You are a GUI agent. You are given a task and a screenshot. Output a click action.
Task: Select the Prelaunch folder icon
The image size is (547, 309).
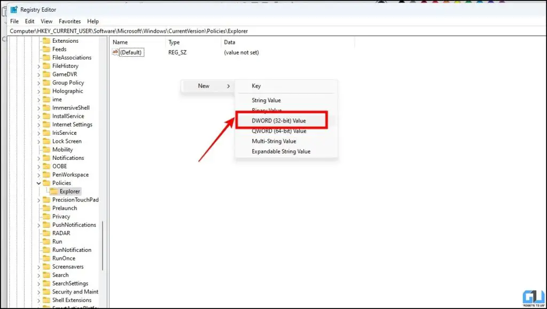46,208
